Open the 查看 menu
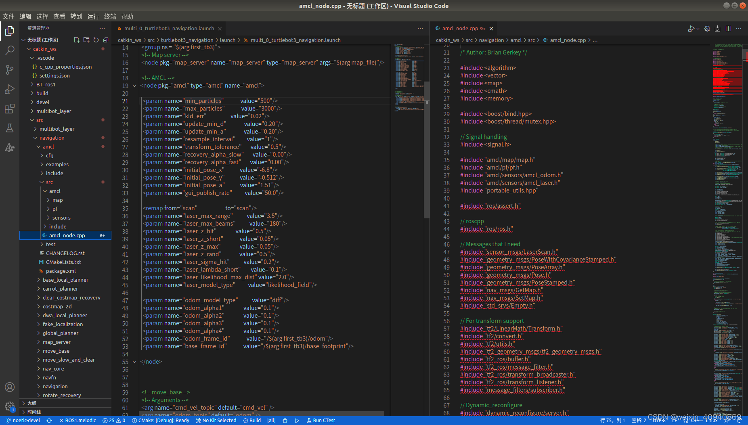 point(59,17)
